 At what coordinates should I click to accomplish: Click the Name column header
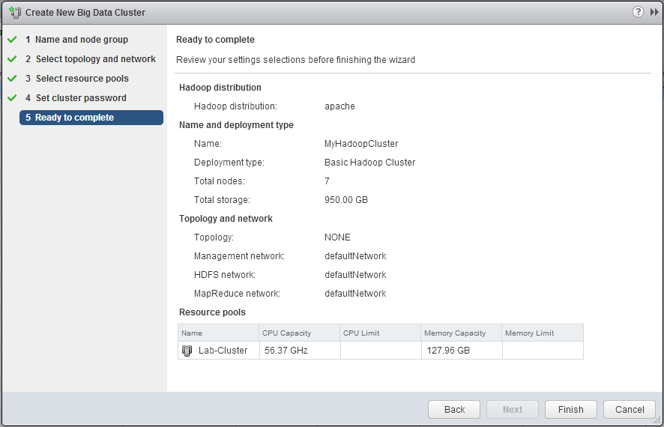[219, 333]
